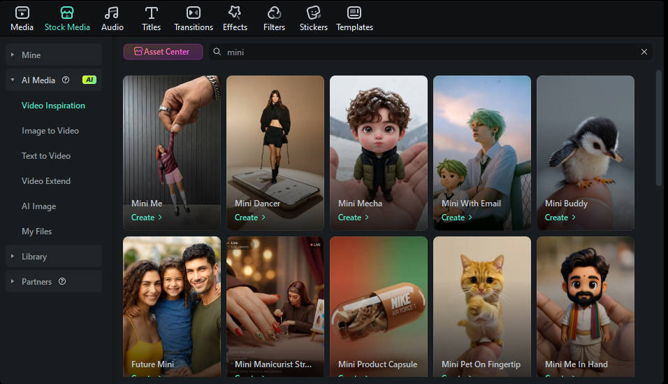Click the 'Future Mini' title text
Image resolution: width=668 pixels, height=384 pixels.
(x=152, y=364)
